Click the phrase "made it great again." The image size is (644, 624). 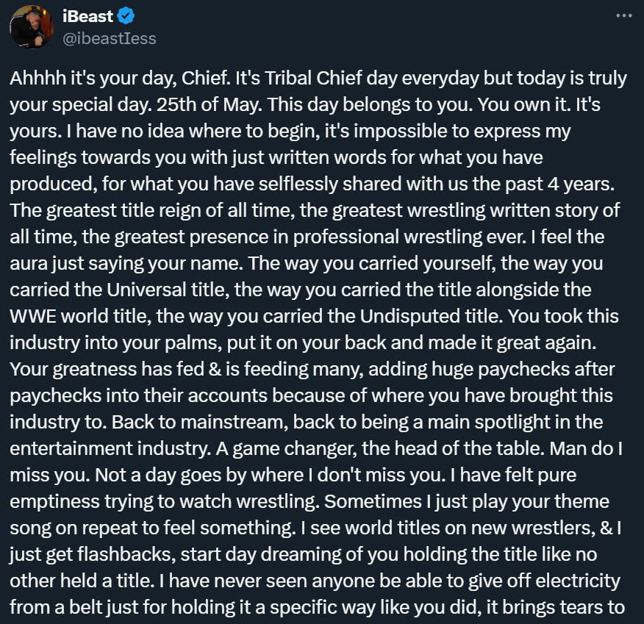point(512,343)
